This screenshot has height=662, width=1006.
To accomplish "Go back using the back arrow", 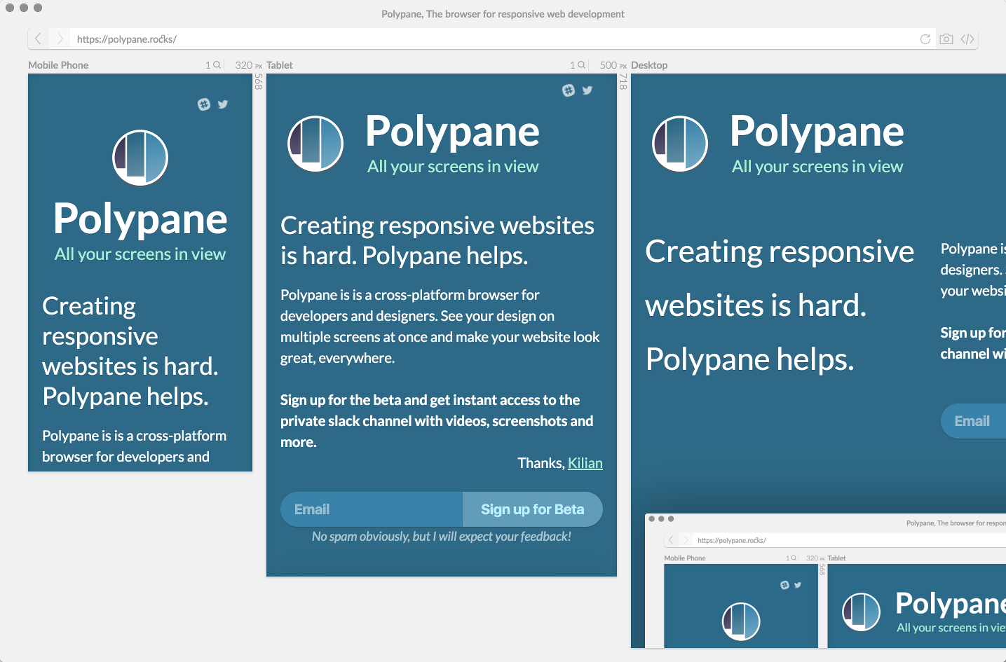I will click(39, 39).
